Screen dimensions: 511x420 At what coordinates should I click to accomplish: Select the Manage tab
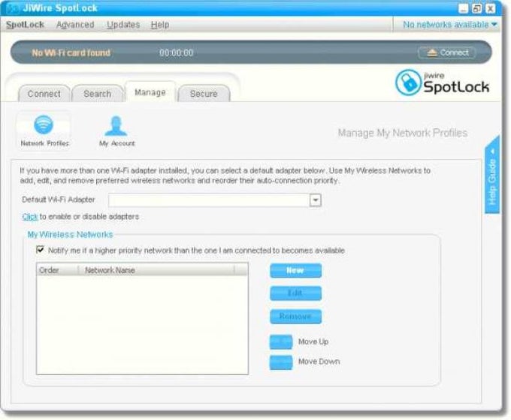(150, 92)
